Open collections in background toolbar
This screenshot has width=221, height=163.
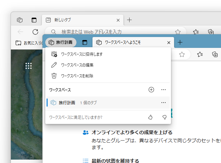211,32
